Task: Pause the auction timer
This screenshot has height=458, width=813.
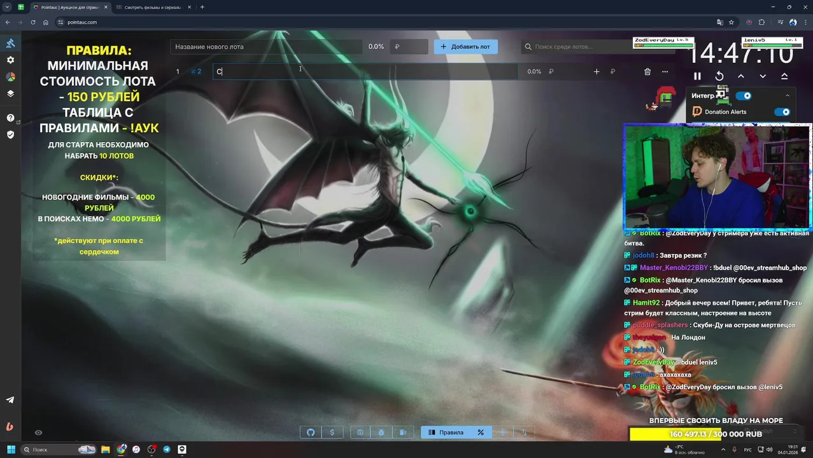Action: pyautogui.click(x=697, y=76)
